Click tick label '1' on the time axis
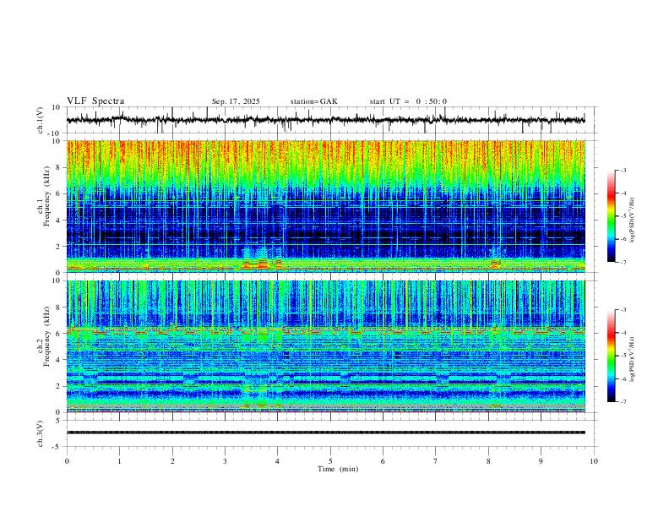The width and height of the screenshot is (669, 517). tap(119, 461)
